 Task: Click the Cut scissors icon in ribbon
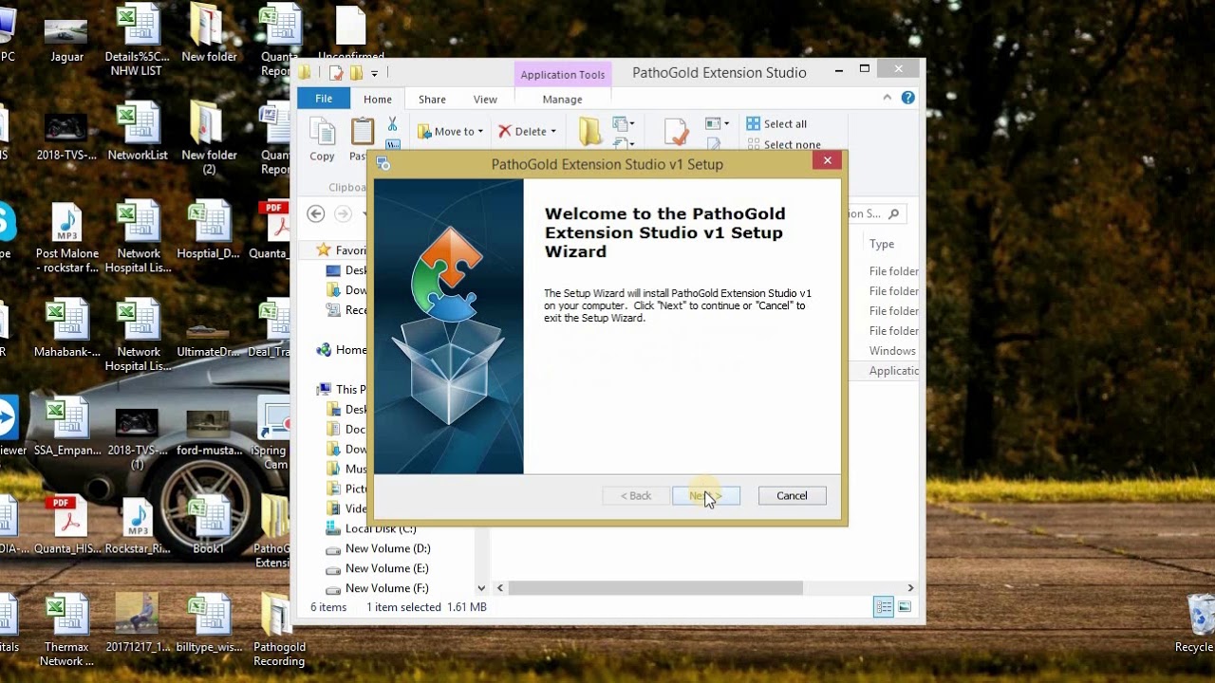[392, 124]
